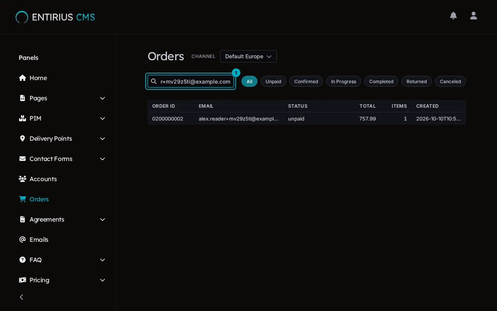Filter orders by Unpaid
Screen dimensions: 497x311
click(273, 81)
